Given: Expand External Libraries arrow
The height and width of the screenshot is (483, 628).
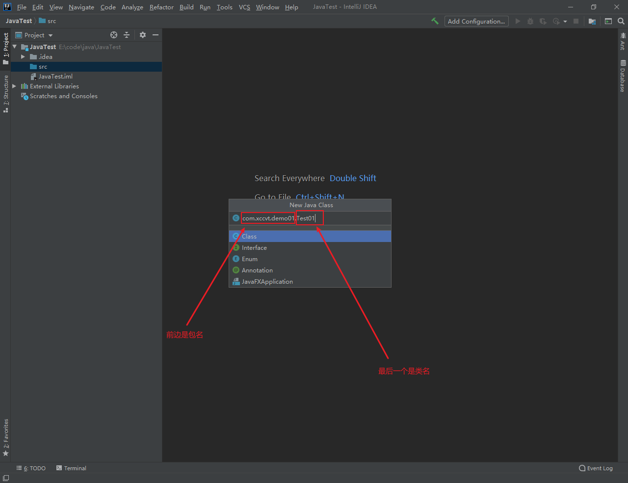Looking at the screenshot, I should pyautogui.click(x=14, y=86).
